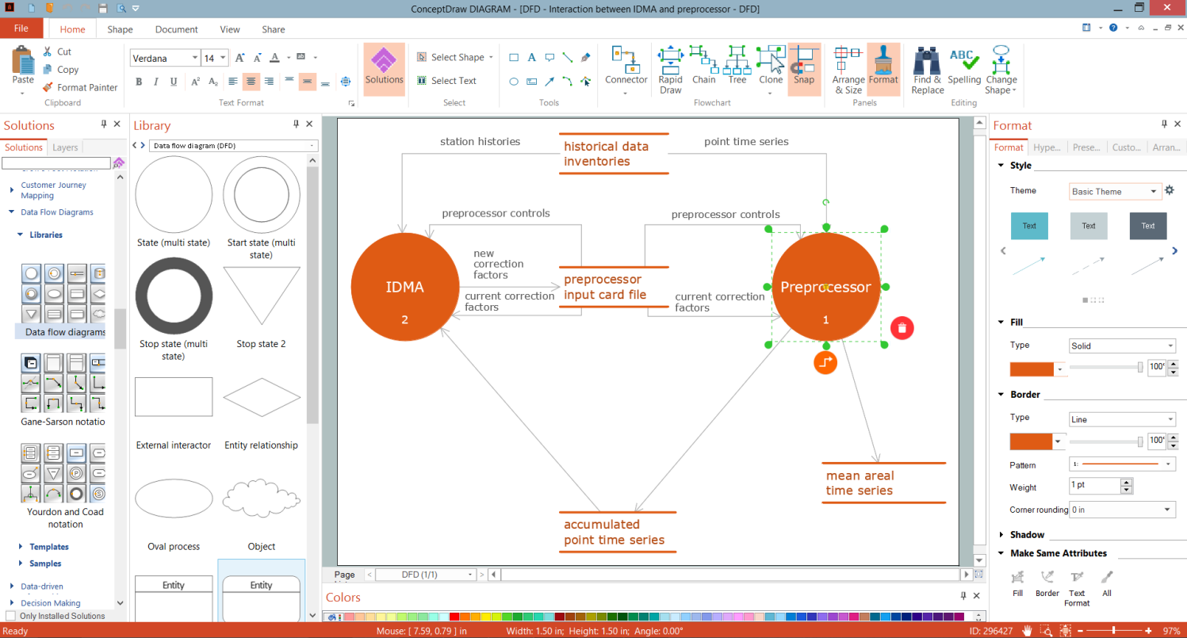Screen dimensions: 1187x638
Task: Toggle bold text formatting
Action: click(x=139, y=82)
